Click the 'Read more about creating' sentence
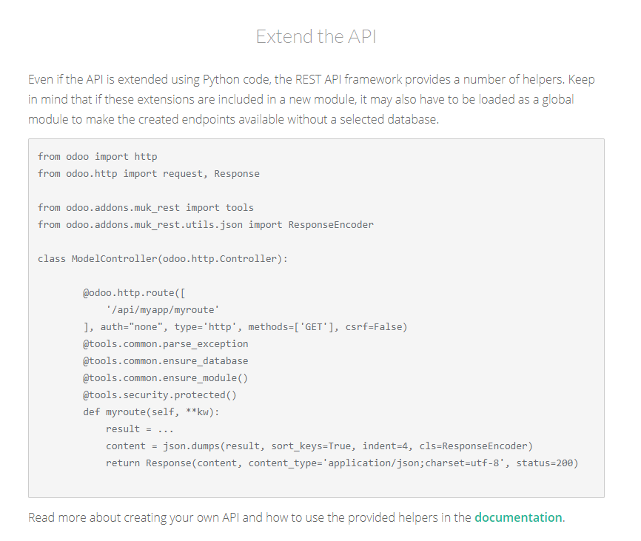The image size is (641, 541). click(x=296, y=517)
